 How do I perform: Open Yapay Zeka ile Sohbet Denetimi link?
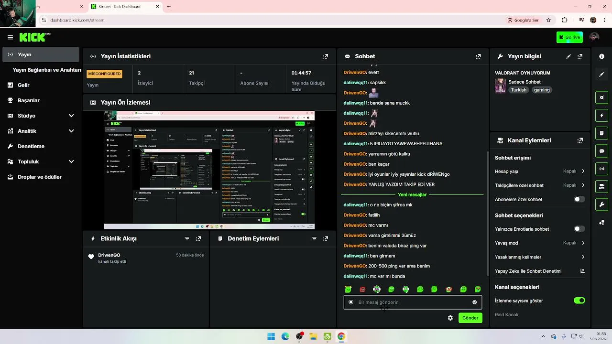(x=540, y=271)
